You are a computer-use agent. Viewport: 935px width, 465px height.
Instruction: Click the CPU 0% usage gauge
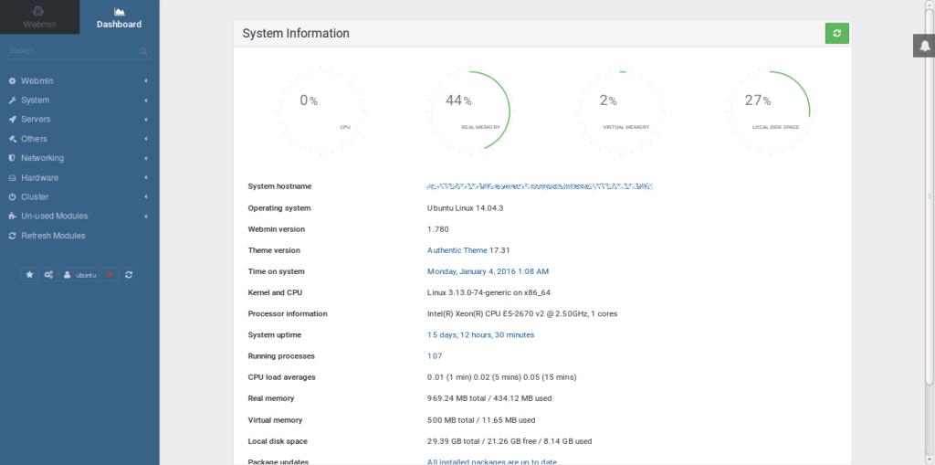pyautogui.click(x=320, y=111)
